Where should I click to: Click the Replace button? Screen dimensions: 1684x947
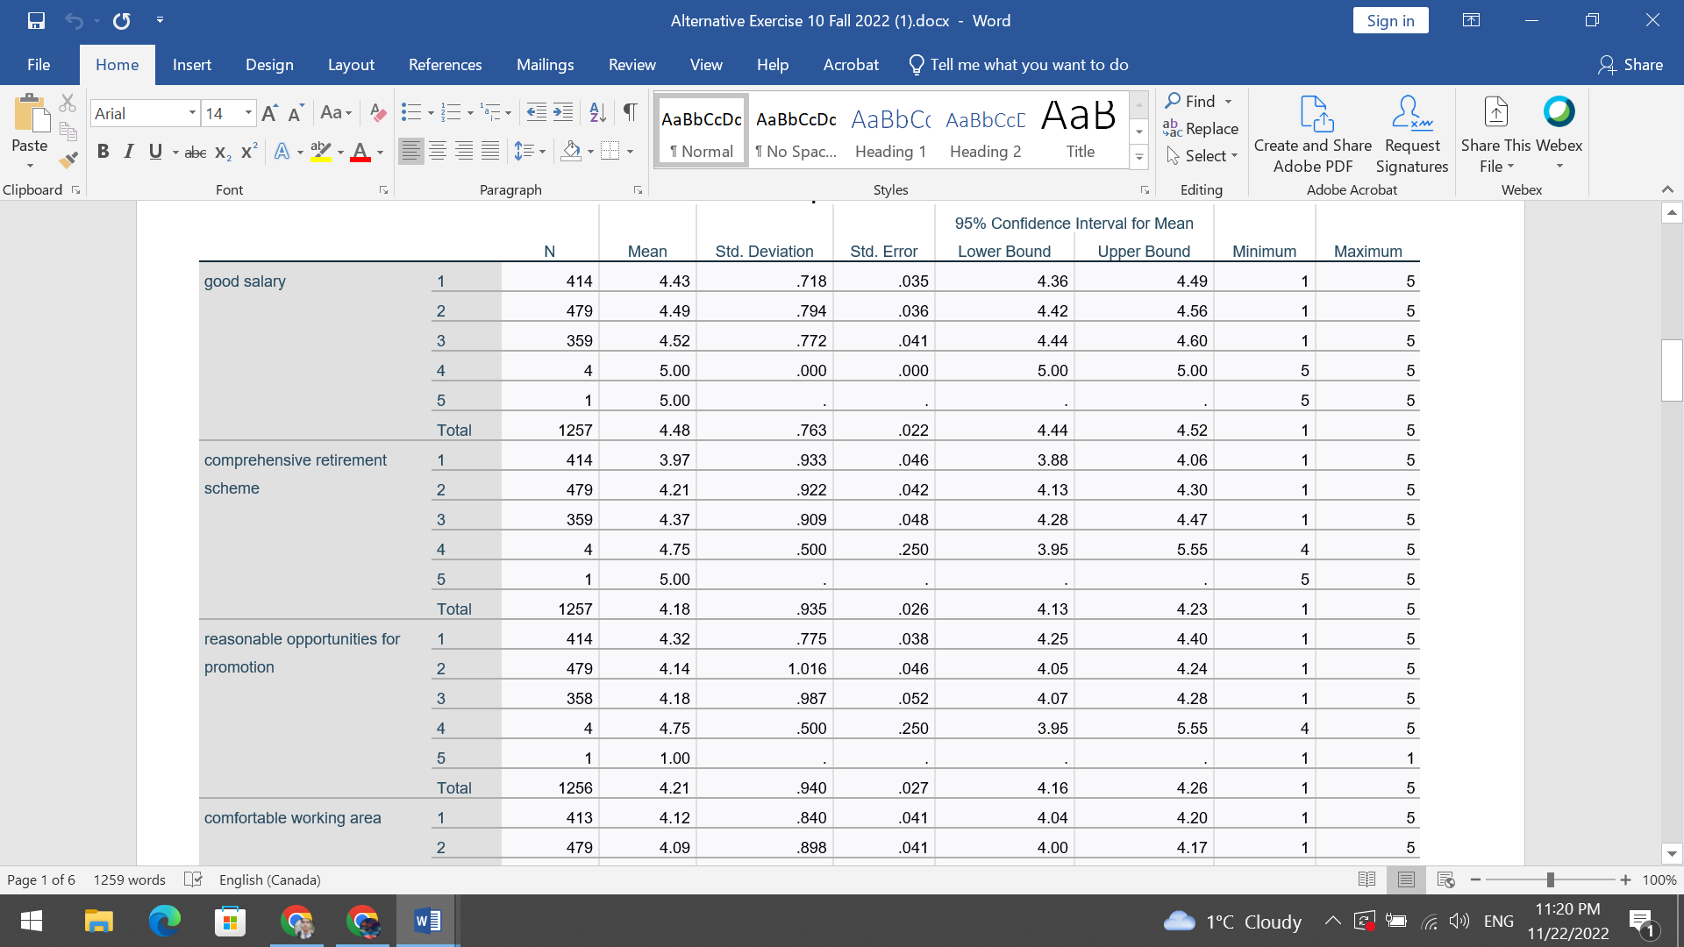pos(1201,129)
